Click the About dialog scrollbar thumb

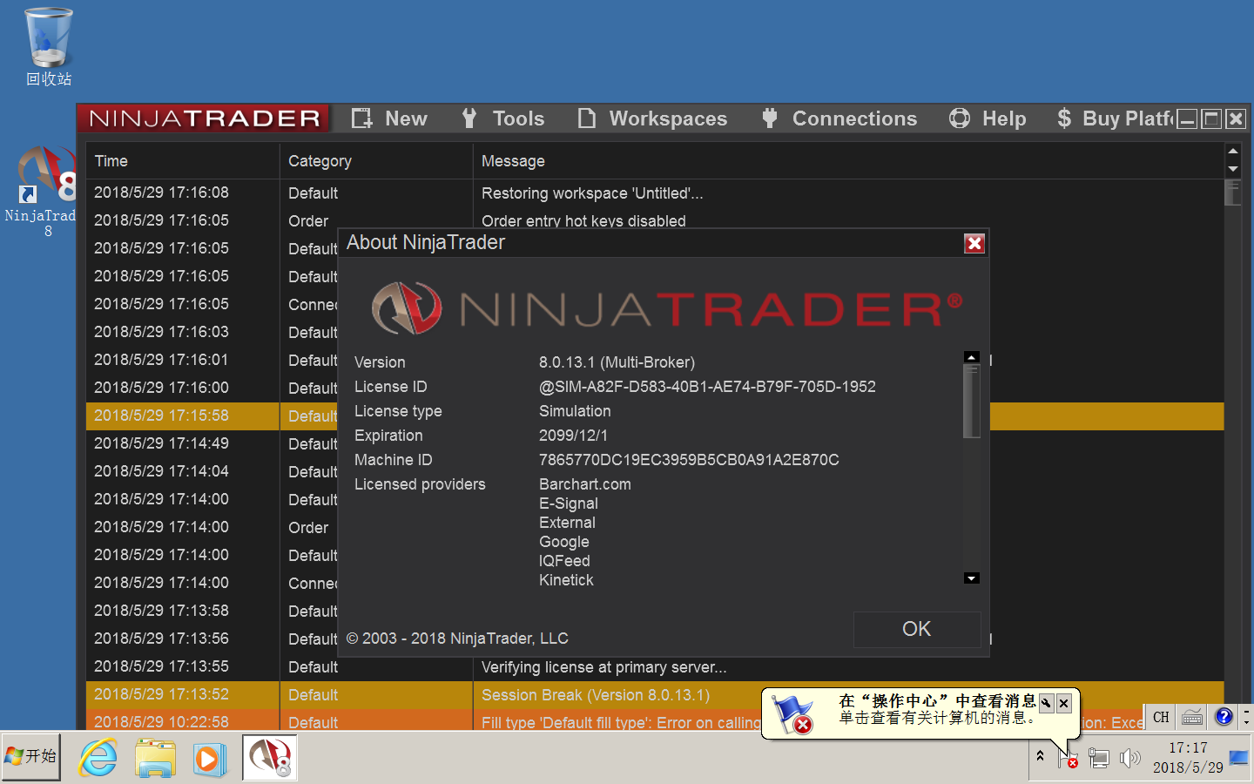[972, 401]
